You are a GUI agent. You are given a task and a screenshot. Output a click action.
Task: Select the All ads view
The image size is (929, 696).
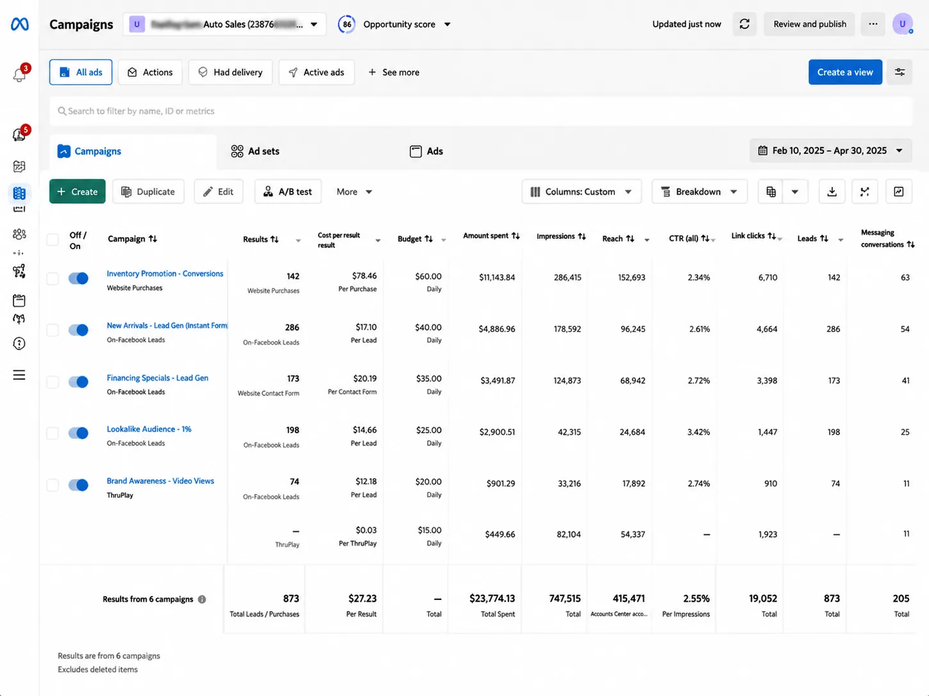click(x=81, y=72)
